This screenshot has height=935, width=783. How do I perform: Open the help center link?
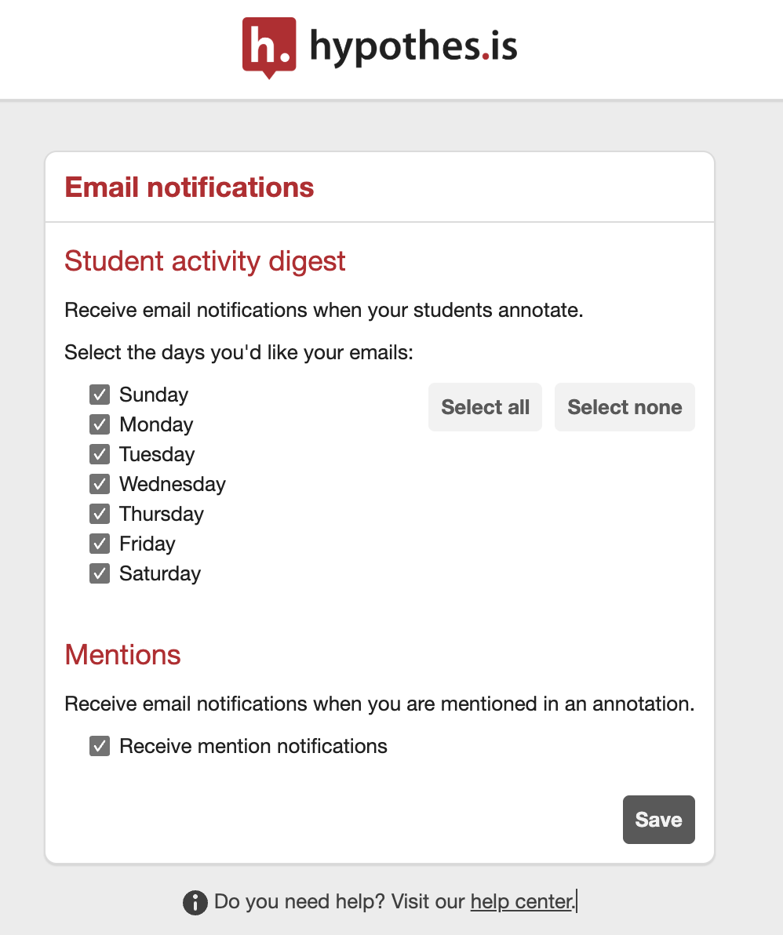pos(521,901)
